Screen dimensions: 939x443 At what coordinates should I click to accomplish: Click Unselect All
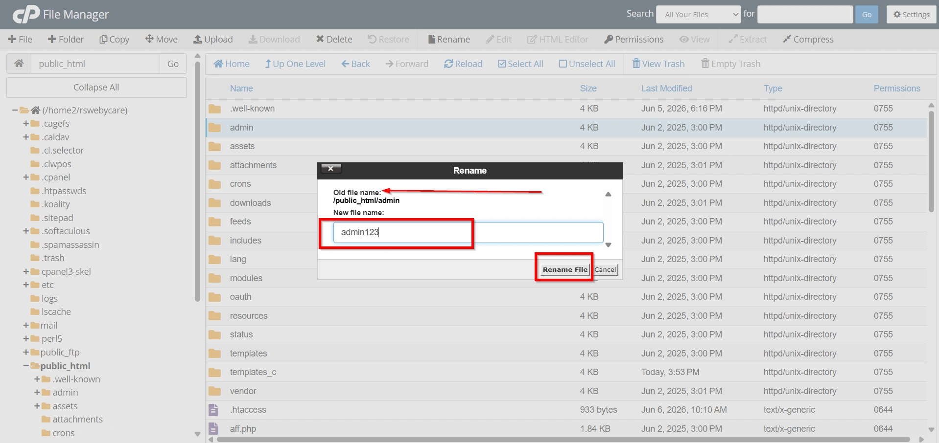tap(587, 64)
